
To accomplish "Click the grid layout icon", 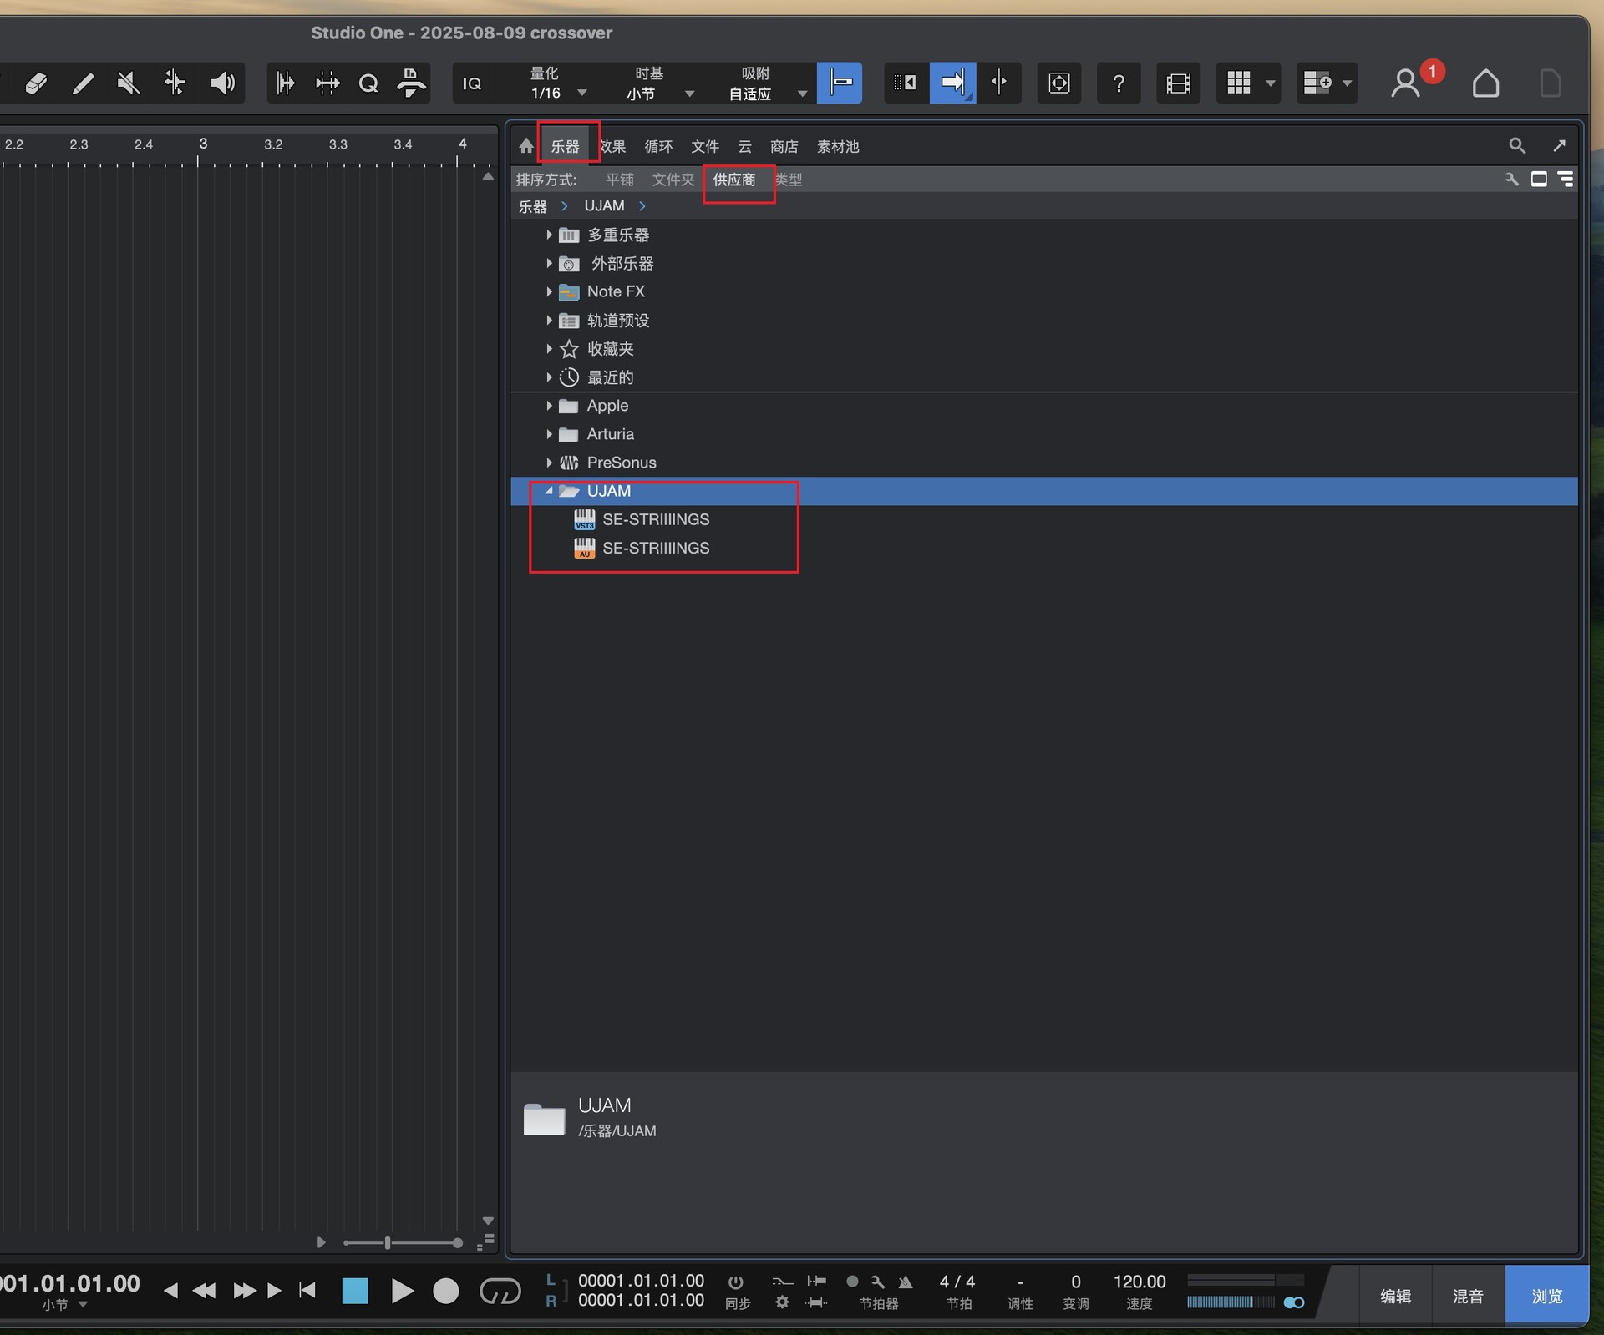I will coord(1238,83).
